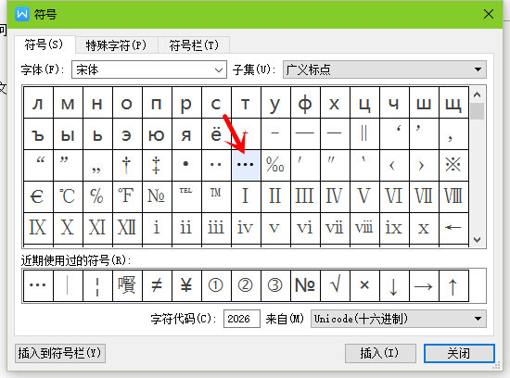This screenshot has width=510, height=378.
Task: Pick recently used √ symbol
Action: click(335, 285)
